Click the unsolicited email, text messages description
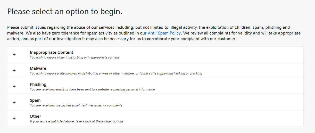This screenshot has height=133, width=315. [76, 105]
